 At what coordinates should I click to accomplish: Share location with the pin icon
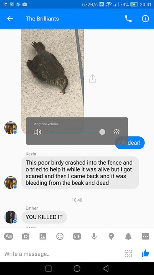[x=111, y=236]
